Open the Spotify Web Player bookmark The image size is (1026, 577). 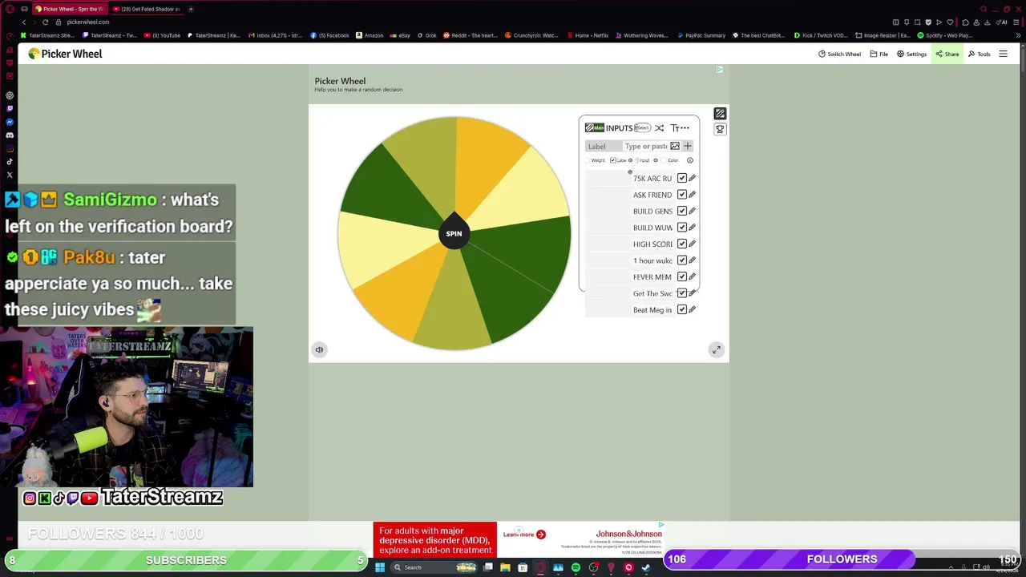pyautogui.click(x=945, y=35)
